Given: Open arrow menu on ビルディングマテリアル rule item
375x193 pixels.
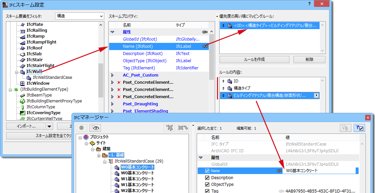Looking at the screenshot, I should [316, 96].
